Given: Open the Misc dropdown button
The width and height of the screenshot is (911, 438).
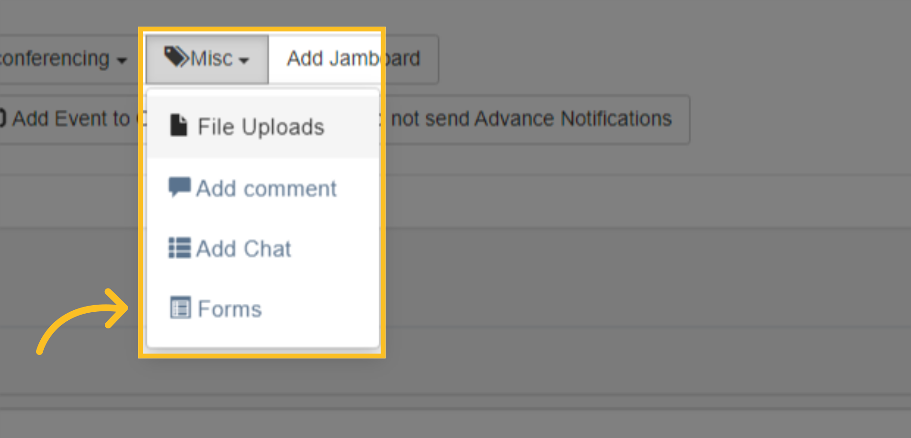Looking at the screenshot, I should tap(207, 59).
